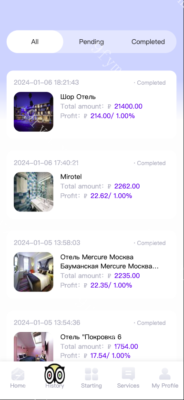Open the Mirotel bathroom thumbnail
Screen dimensions: 184x400
click(33, 191)
